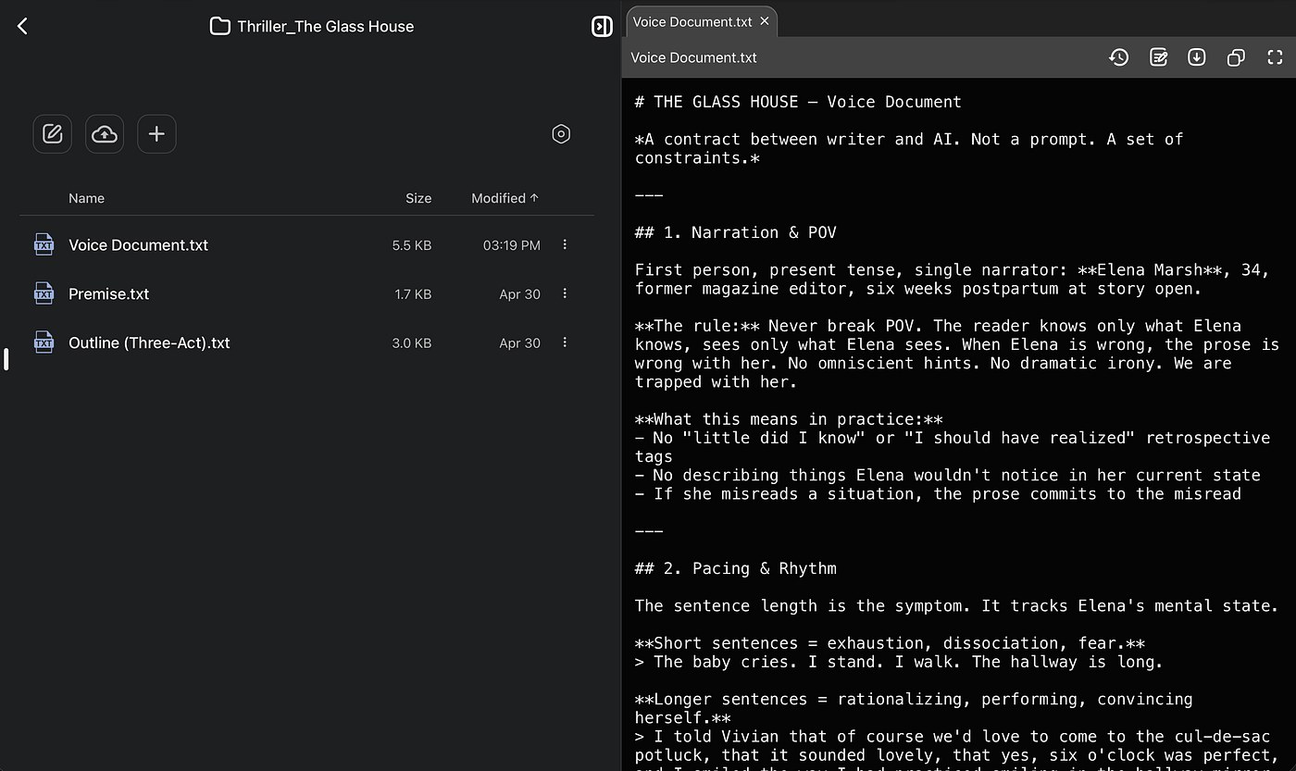Click the '# THE GLASS HOUSE — Voice Document' heading
1296x771 pixels.
798,102
